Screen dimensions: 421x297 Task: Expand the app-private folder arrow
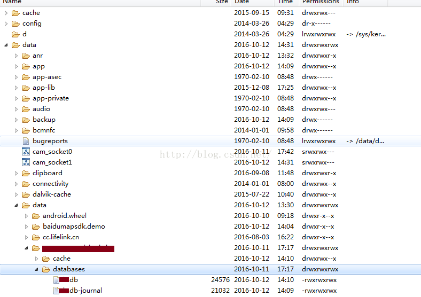[16, 98]
